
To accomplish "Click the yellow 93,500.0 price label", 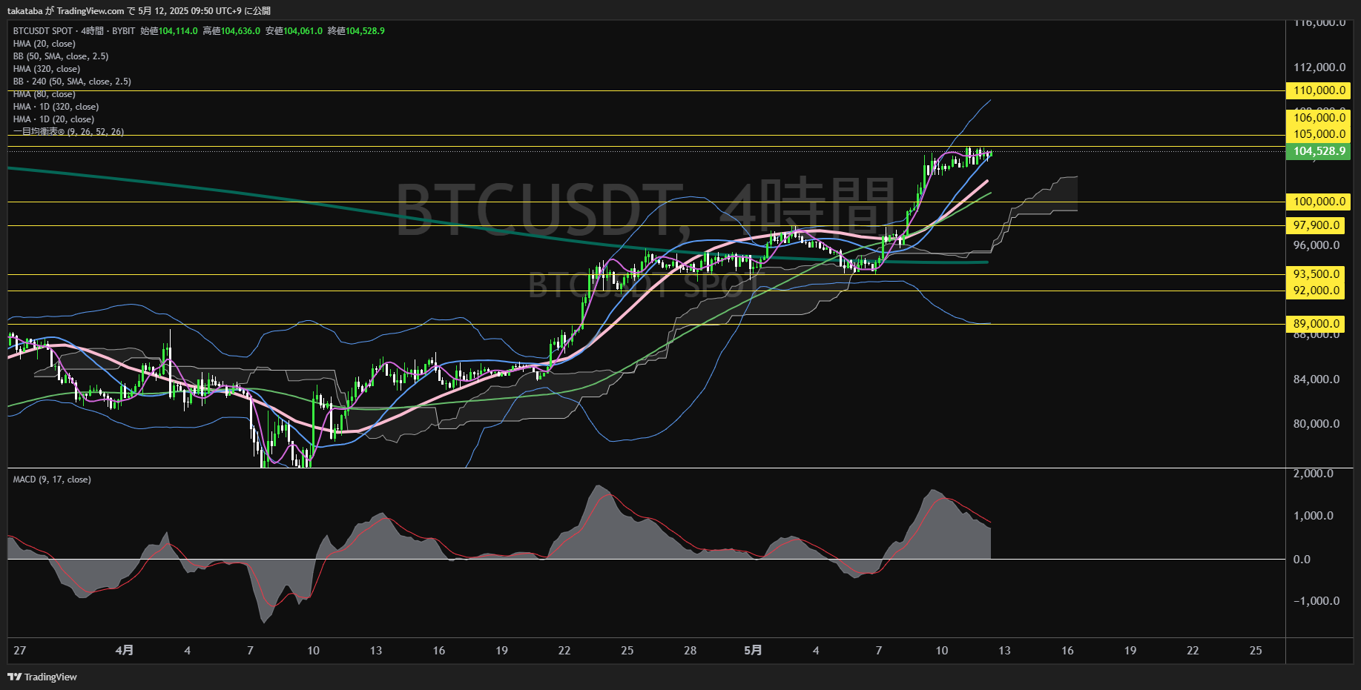I will coord(1316,274).
